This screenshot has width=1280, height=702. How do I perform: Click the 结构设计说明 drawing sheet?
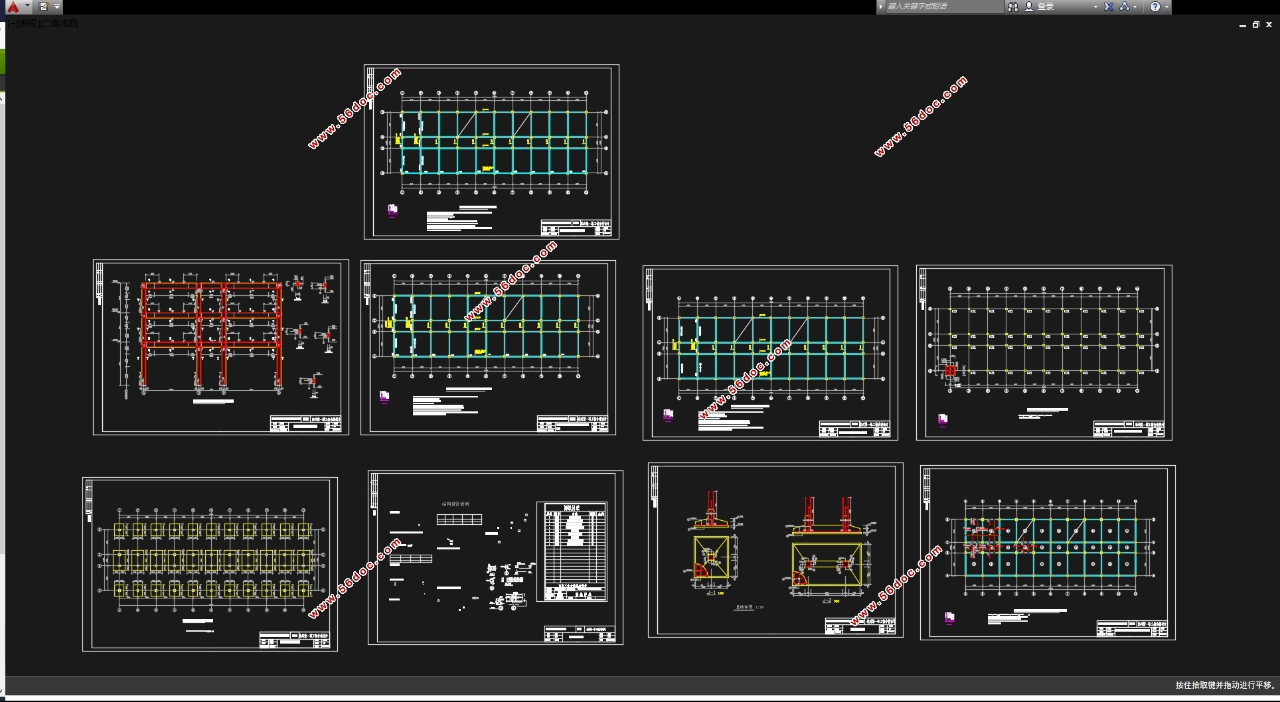[x=495, y=557]
